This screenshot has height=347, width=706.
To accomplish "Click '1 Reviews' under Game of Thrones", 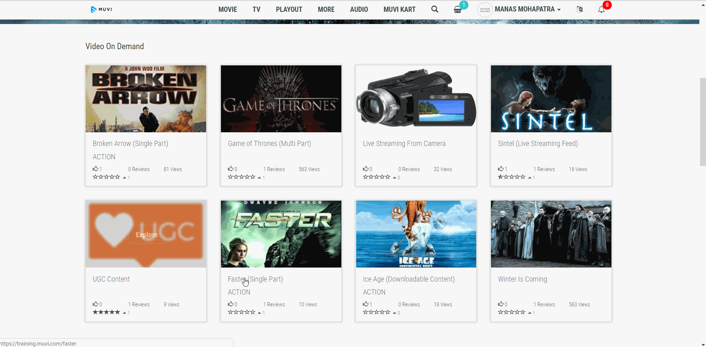I will pyautogui.click(x=274, y=169).
